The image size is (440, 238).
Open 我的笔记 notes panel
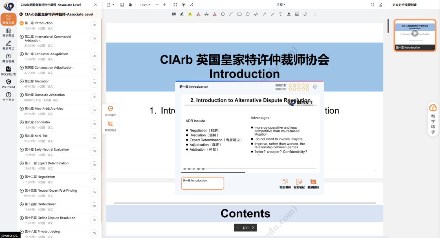coord(8,45)
